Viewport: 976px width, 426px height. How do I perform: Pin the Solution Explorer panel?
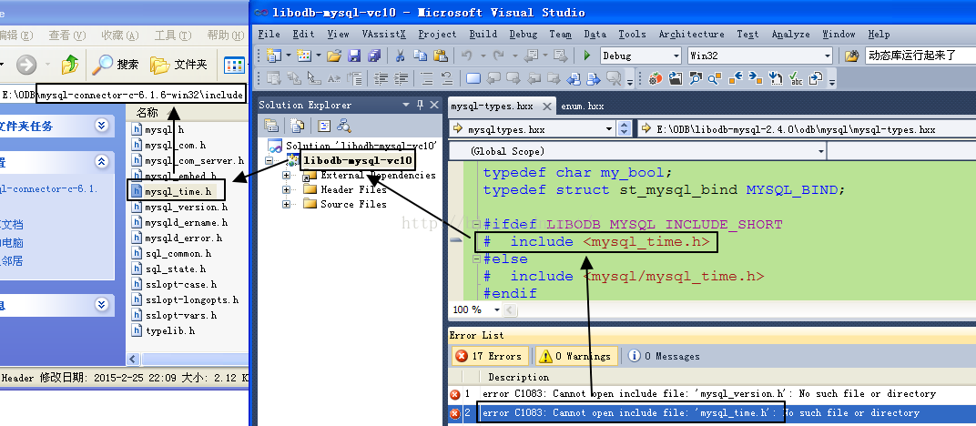tap(420, 105)
